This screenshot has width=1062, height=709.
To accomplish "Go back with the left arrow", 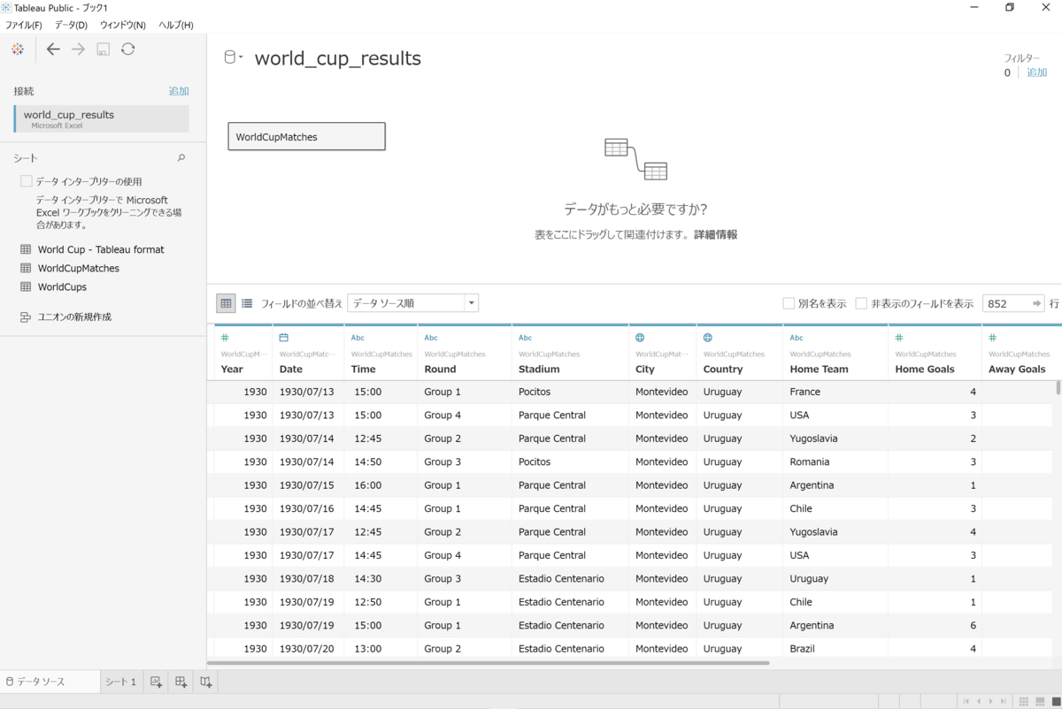I will 53,50.
